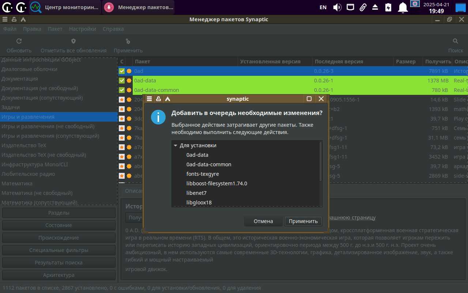Click the blue show-desktop icon in panel corner
Image resolution: width=468 pixels, height=293 pixels.
pos(460,7)
